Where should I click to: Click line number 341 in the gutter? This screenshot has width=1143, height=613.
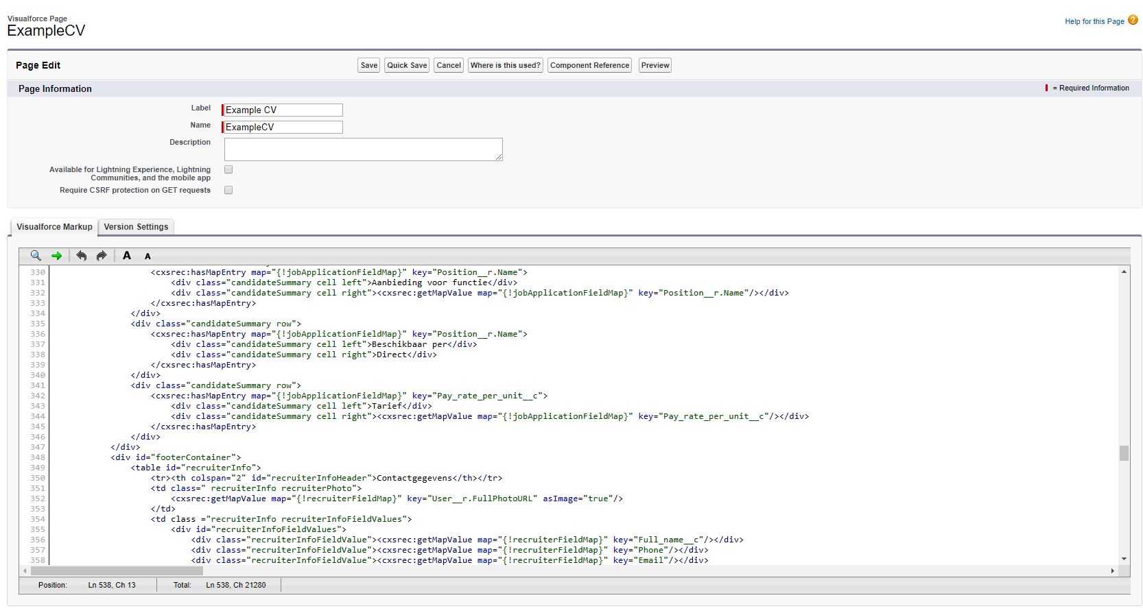coord(38,385)
